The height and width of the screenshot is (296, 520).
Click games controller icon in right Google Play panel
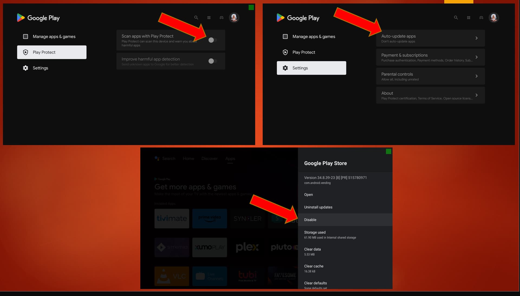(481, 18)
